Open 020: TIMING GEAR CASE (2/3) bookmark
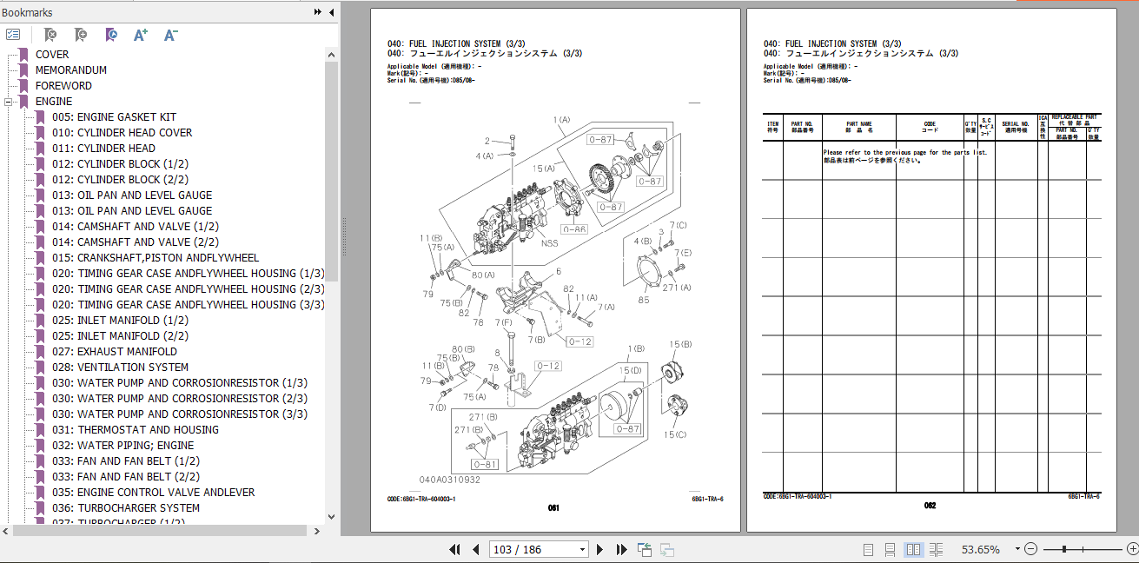 click(x=189, y=289)
